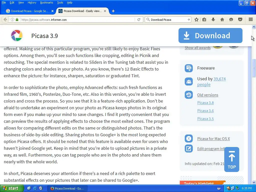Screen dimensions: 256x192
Task: Open the Windows start menu
Action: pos(12,188)
